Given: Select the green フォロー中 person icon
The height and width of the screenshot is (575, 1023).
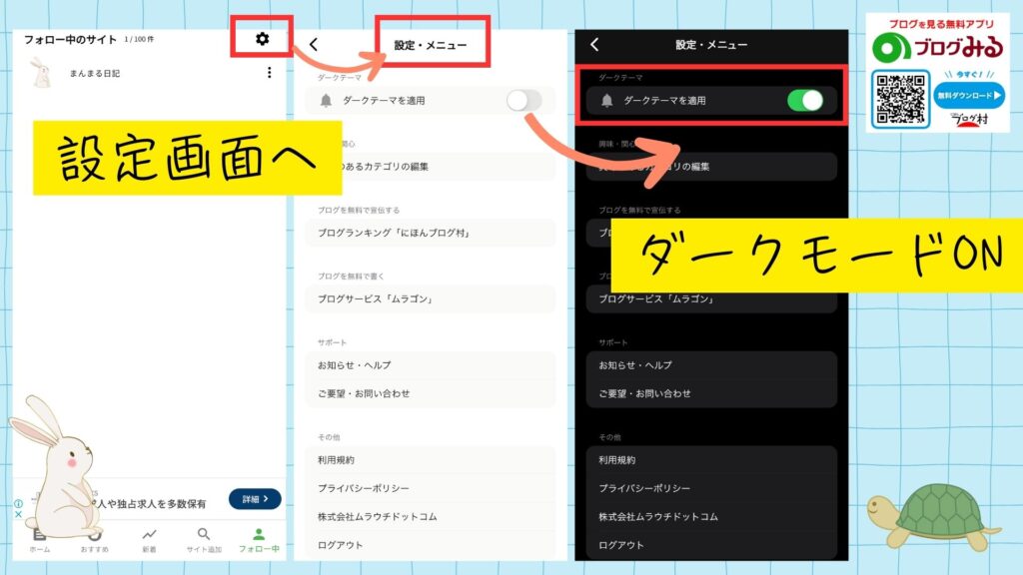Looking at the screenshot, I should pos(259,535).
